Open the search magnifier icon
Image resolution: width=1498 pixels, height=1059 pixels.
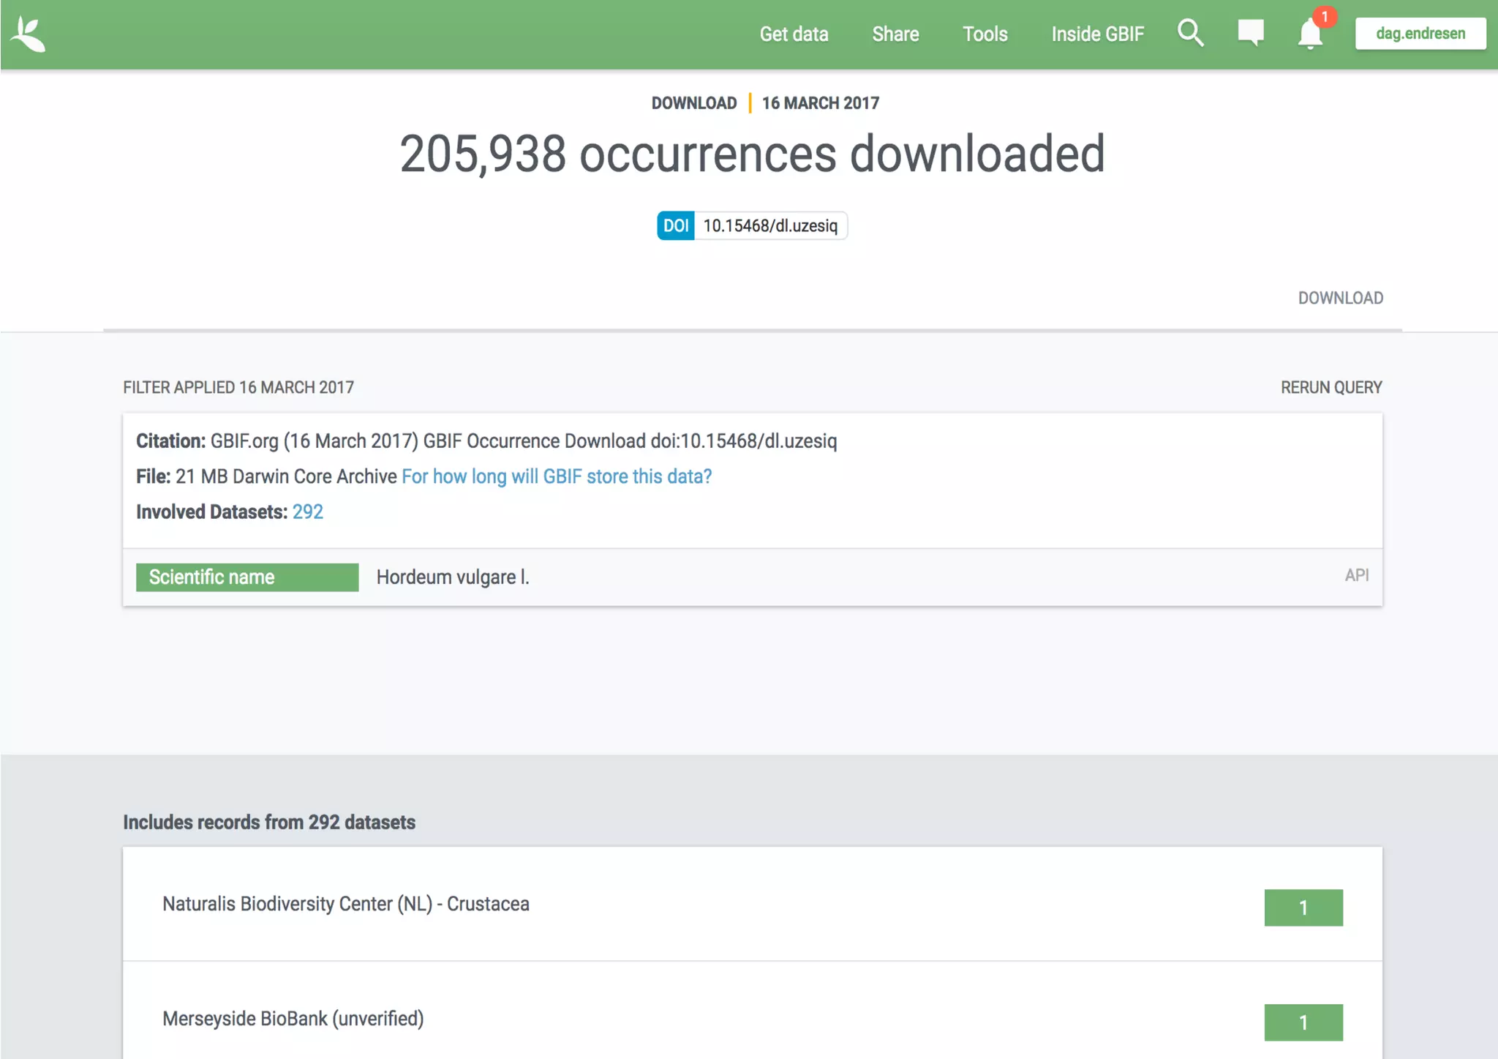[x=1190, y=34]
